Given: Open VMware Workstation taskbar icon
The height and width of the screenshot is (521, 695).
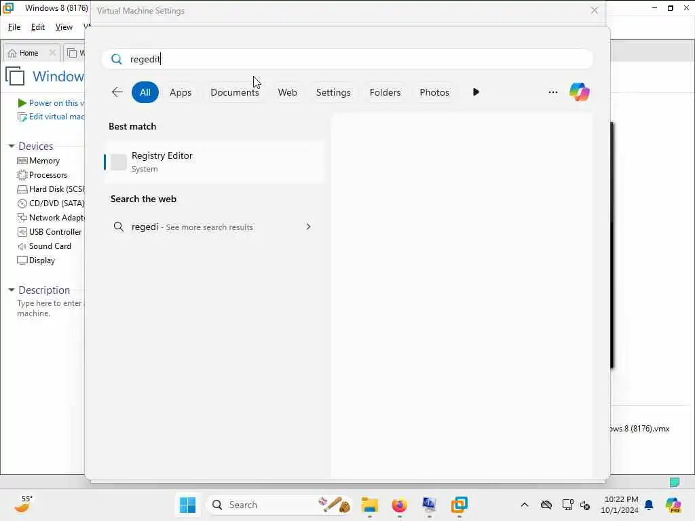Looking at the screenshot, I should (x=459, y=505).
